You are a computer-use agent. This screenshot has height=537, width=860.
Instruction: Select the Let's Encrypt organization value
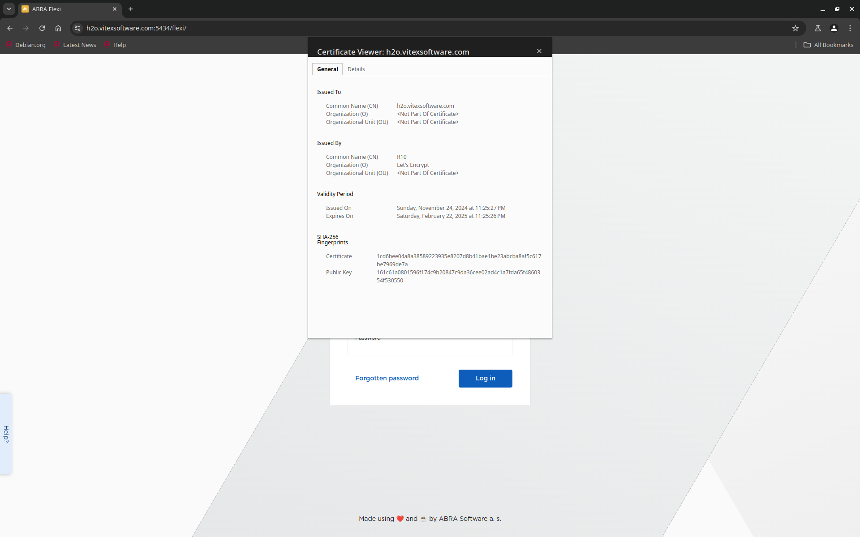(413, 165)
